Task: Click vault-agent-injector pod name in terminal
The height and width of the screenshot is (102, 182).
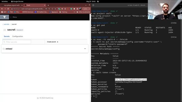Action: point(111,32)
